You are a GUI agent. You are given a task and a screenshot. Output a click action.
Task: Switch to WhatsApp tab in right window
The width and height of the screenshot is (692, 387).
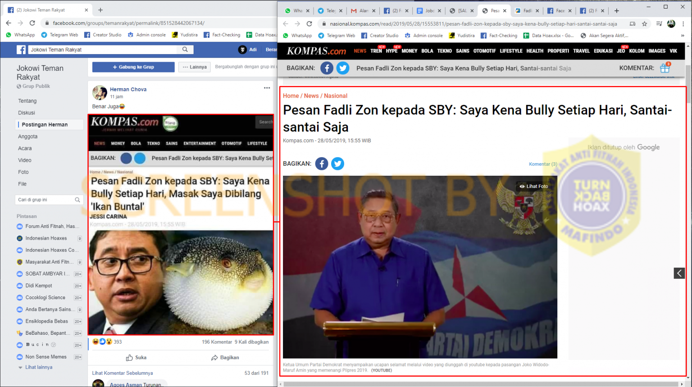coord(297,11)
